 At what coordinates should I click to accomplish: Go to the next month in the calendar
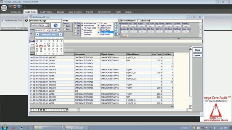61,35
